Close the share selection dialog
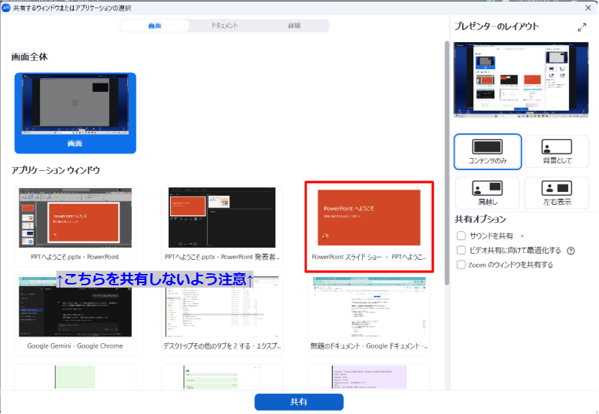The height and width of the screenshot is (414, 599). pos(587,7)
